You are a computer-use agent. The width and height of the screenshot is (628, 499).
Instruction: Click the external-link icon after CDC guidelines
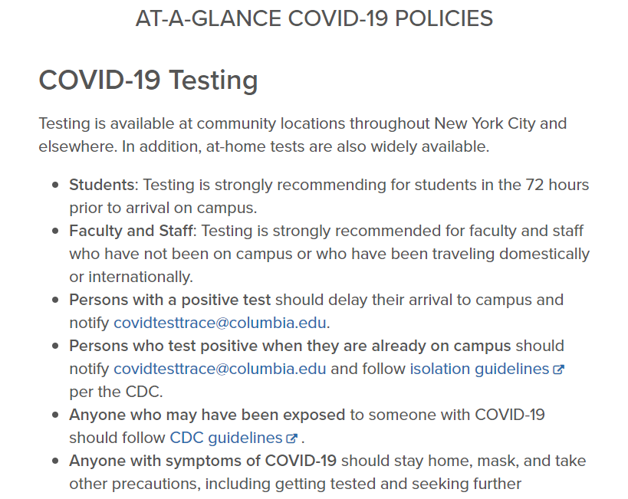coord(291,438)
